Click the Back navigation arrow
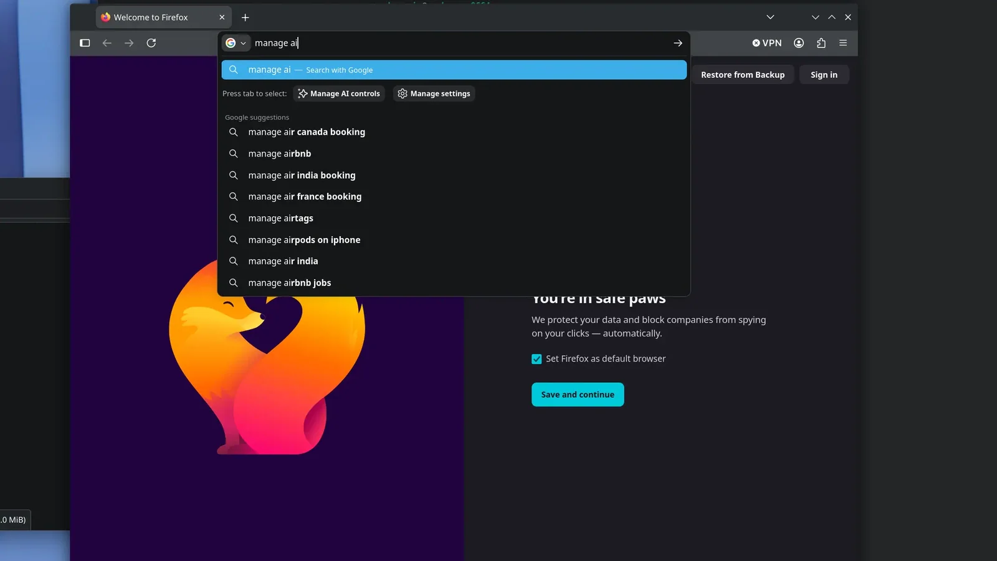Screen dimensions: 997x561 107,43
